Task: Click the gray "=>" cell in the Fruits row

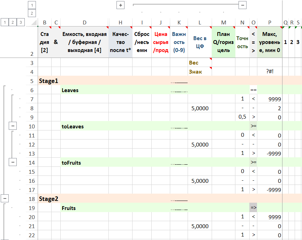Action: (253, 208)
